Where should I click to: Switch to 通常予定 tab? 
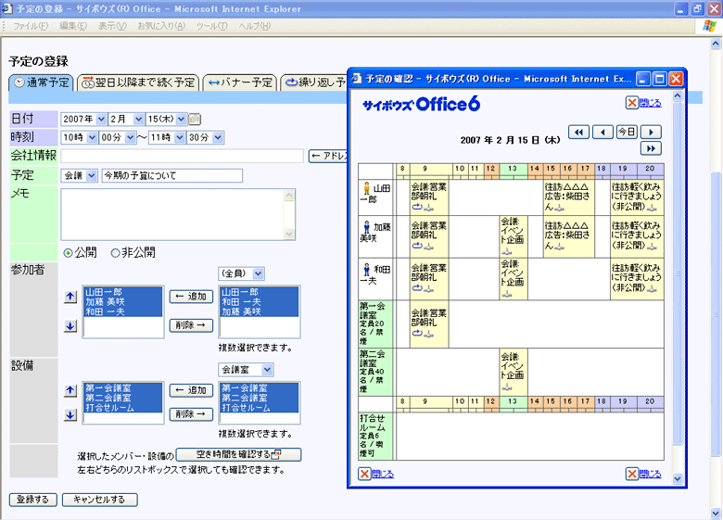coord(41,83)
